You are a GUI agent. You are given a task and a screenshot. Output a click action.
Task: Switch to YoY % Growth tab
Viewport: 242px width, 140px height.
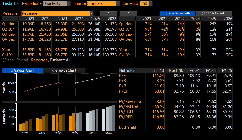coord(178,13)
